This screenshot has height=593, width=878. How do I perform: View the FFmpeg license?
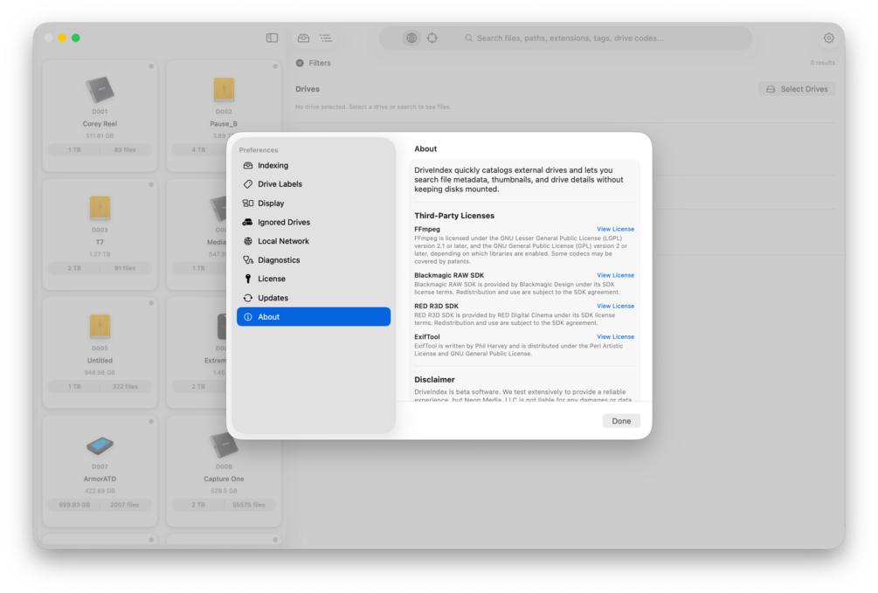click(615, 229)
